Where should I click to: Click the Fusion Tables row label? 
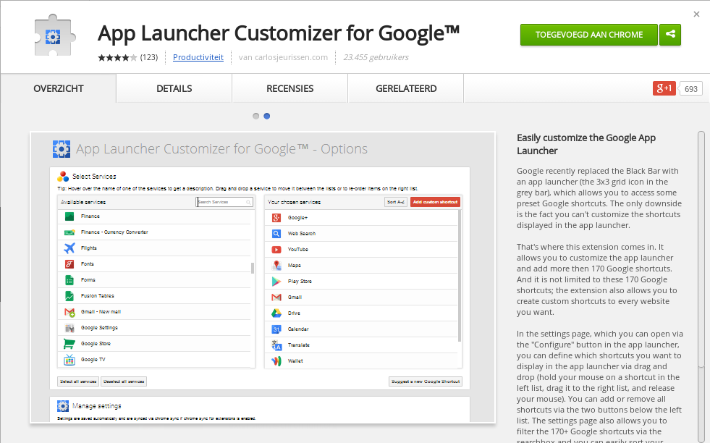point(98,296)
